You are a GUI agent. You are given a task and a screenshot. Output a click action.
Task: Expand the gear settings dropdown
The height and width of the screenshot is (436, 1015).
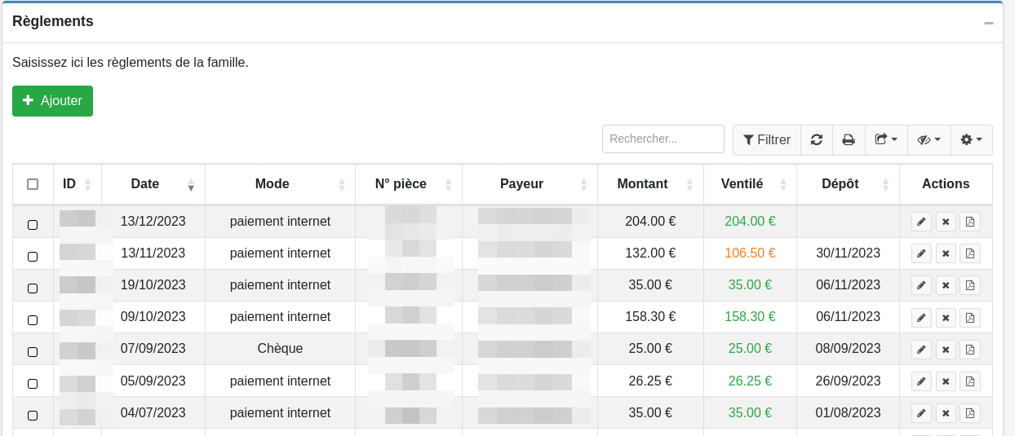click(971, 139)
